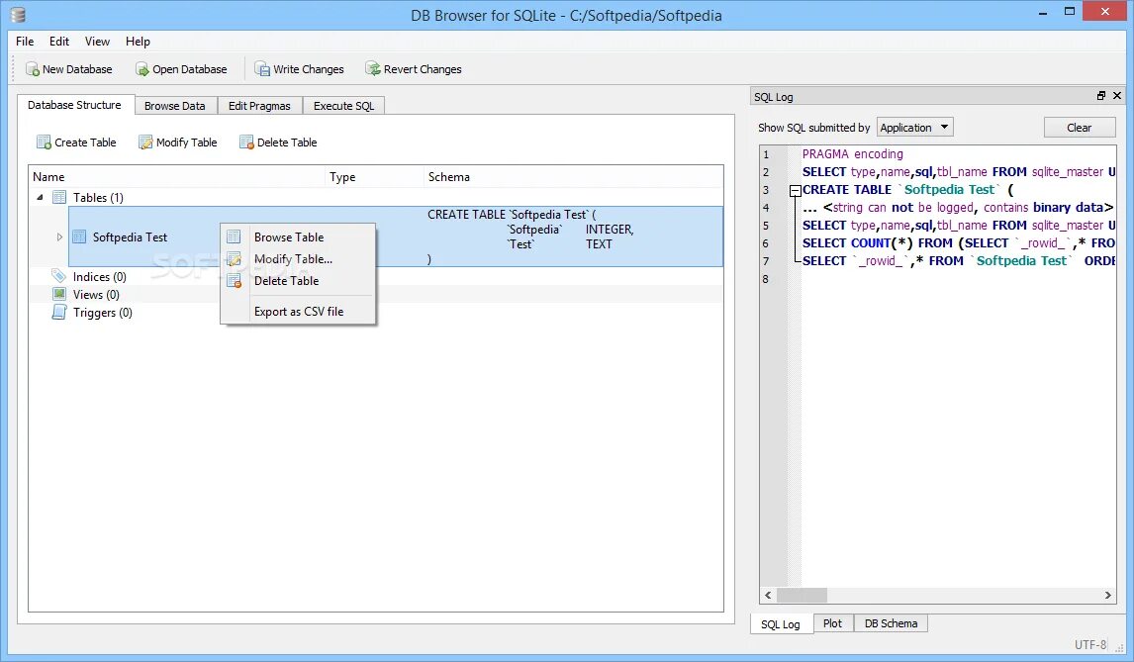Click the New Database toolbar icon
Image resolution: width=1134 pixels, height=662 pixels.
click(x=33, y=69)
